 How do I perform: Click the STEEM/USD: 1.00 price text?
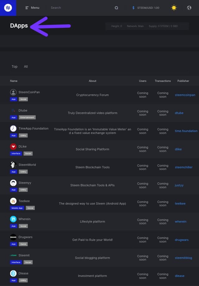pyautogui.click(x=148, y=8)
